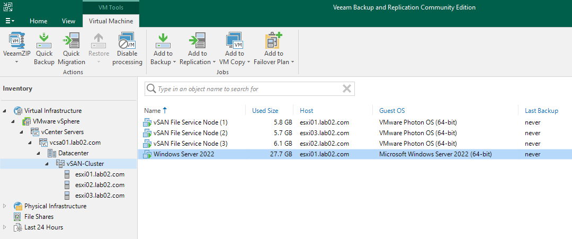This screenshot has height=239, width=572.
Task: Sort by Host column header
Action: click(307, 111)
